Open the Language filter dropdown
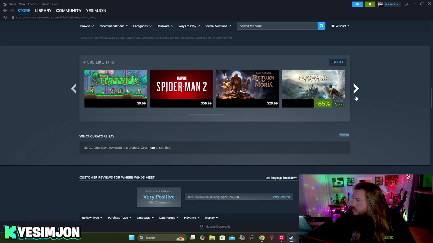433x243 pixels. [145, 218]
